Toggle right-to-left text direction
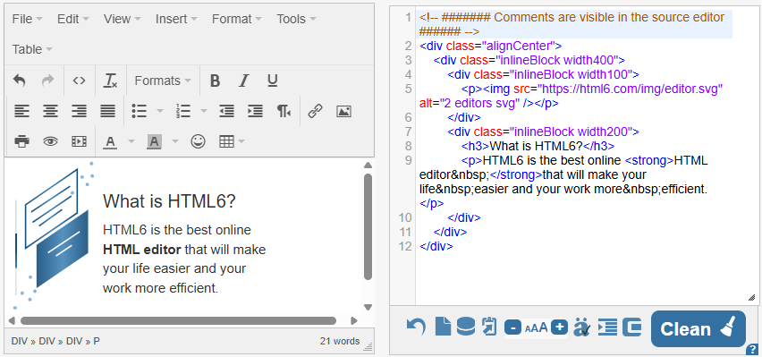 (284, 111)
